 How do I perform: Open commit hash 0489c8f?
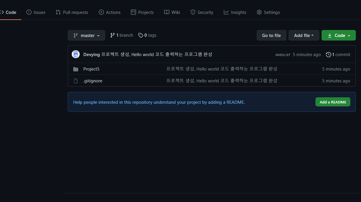[x=283, y=55]
